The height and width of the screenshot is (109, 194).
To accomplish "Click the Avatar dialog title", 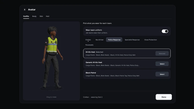I will [32, 10].
